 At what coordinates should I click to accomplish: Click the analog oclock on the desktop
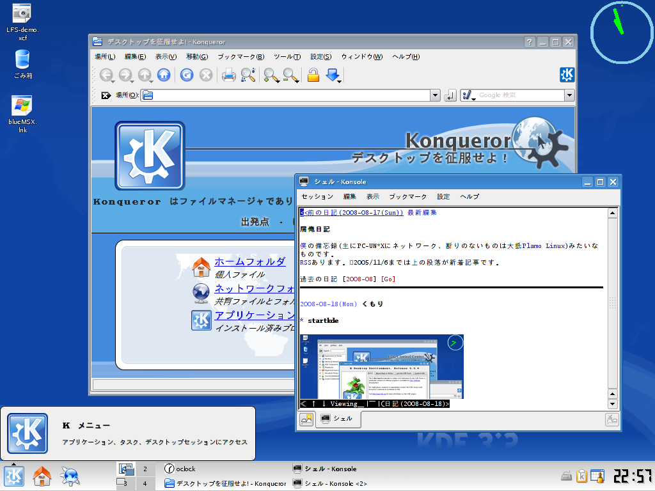[622, 32]
